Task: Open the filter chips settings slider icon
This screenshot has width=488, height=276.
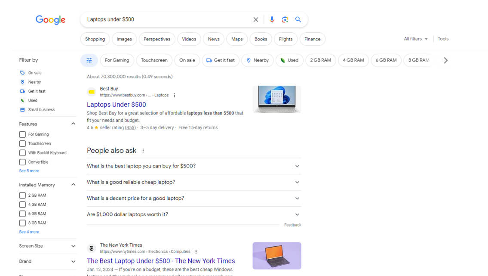Action: click(x=89, y=60)
